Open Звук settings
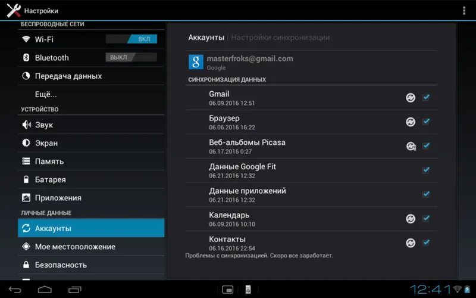The height and width of the screenshot is (298, 476). click(91, 125)
